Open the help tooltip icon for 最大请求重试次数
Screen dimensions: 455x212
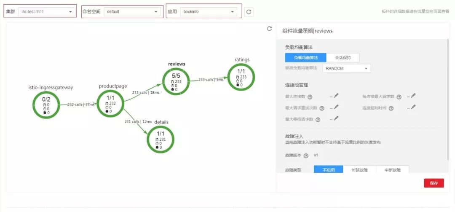[321, 108]
